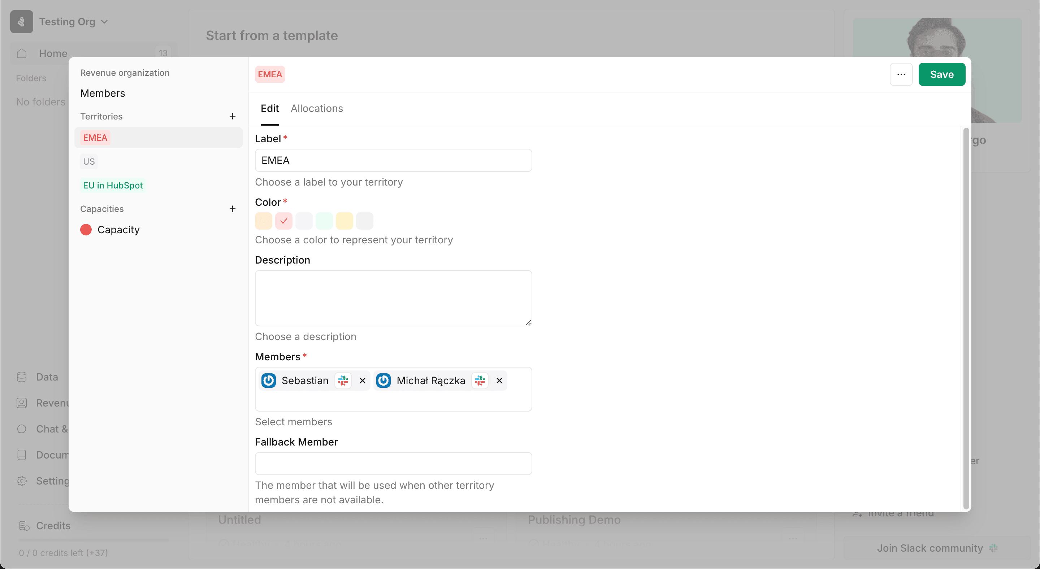Click the Publishing Demo card title
This screenshot has height=569, width=1040.
[574, 520]
